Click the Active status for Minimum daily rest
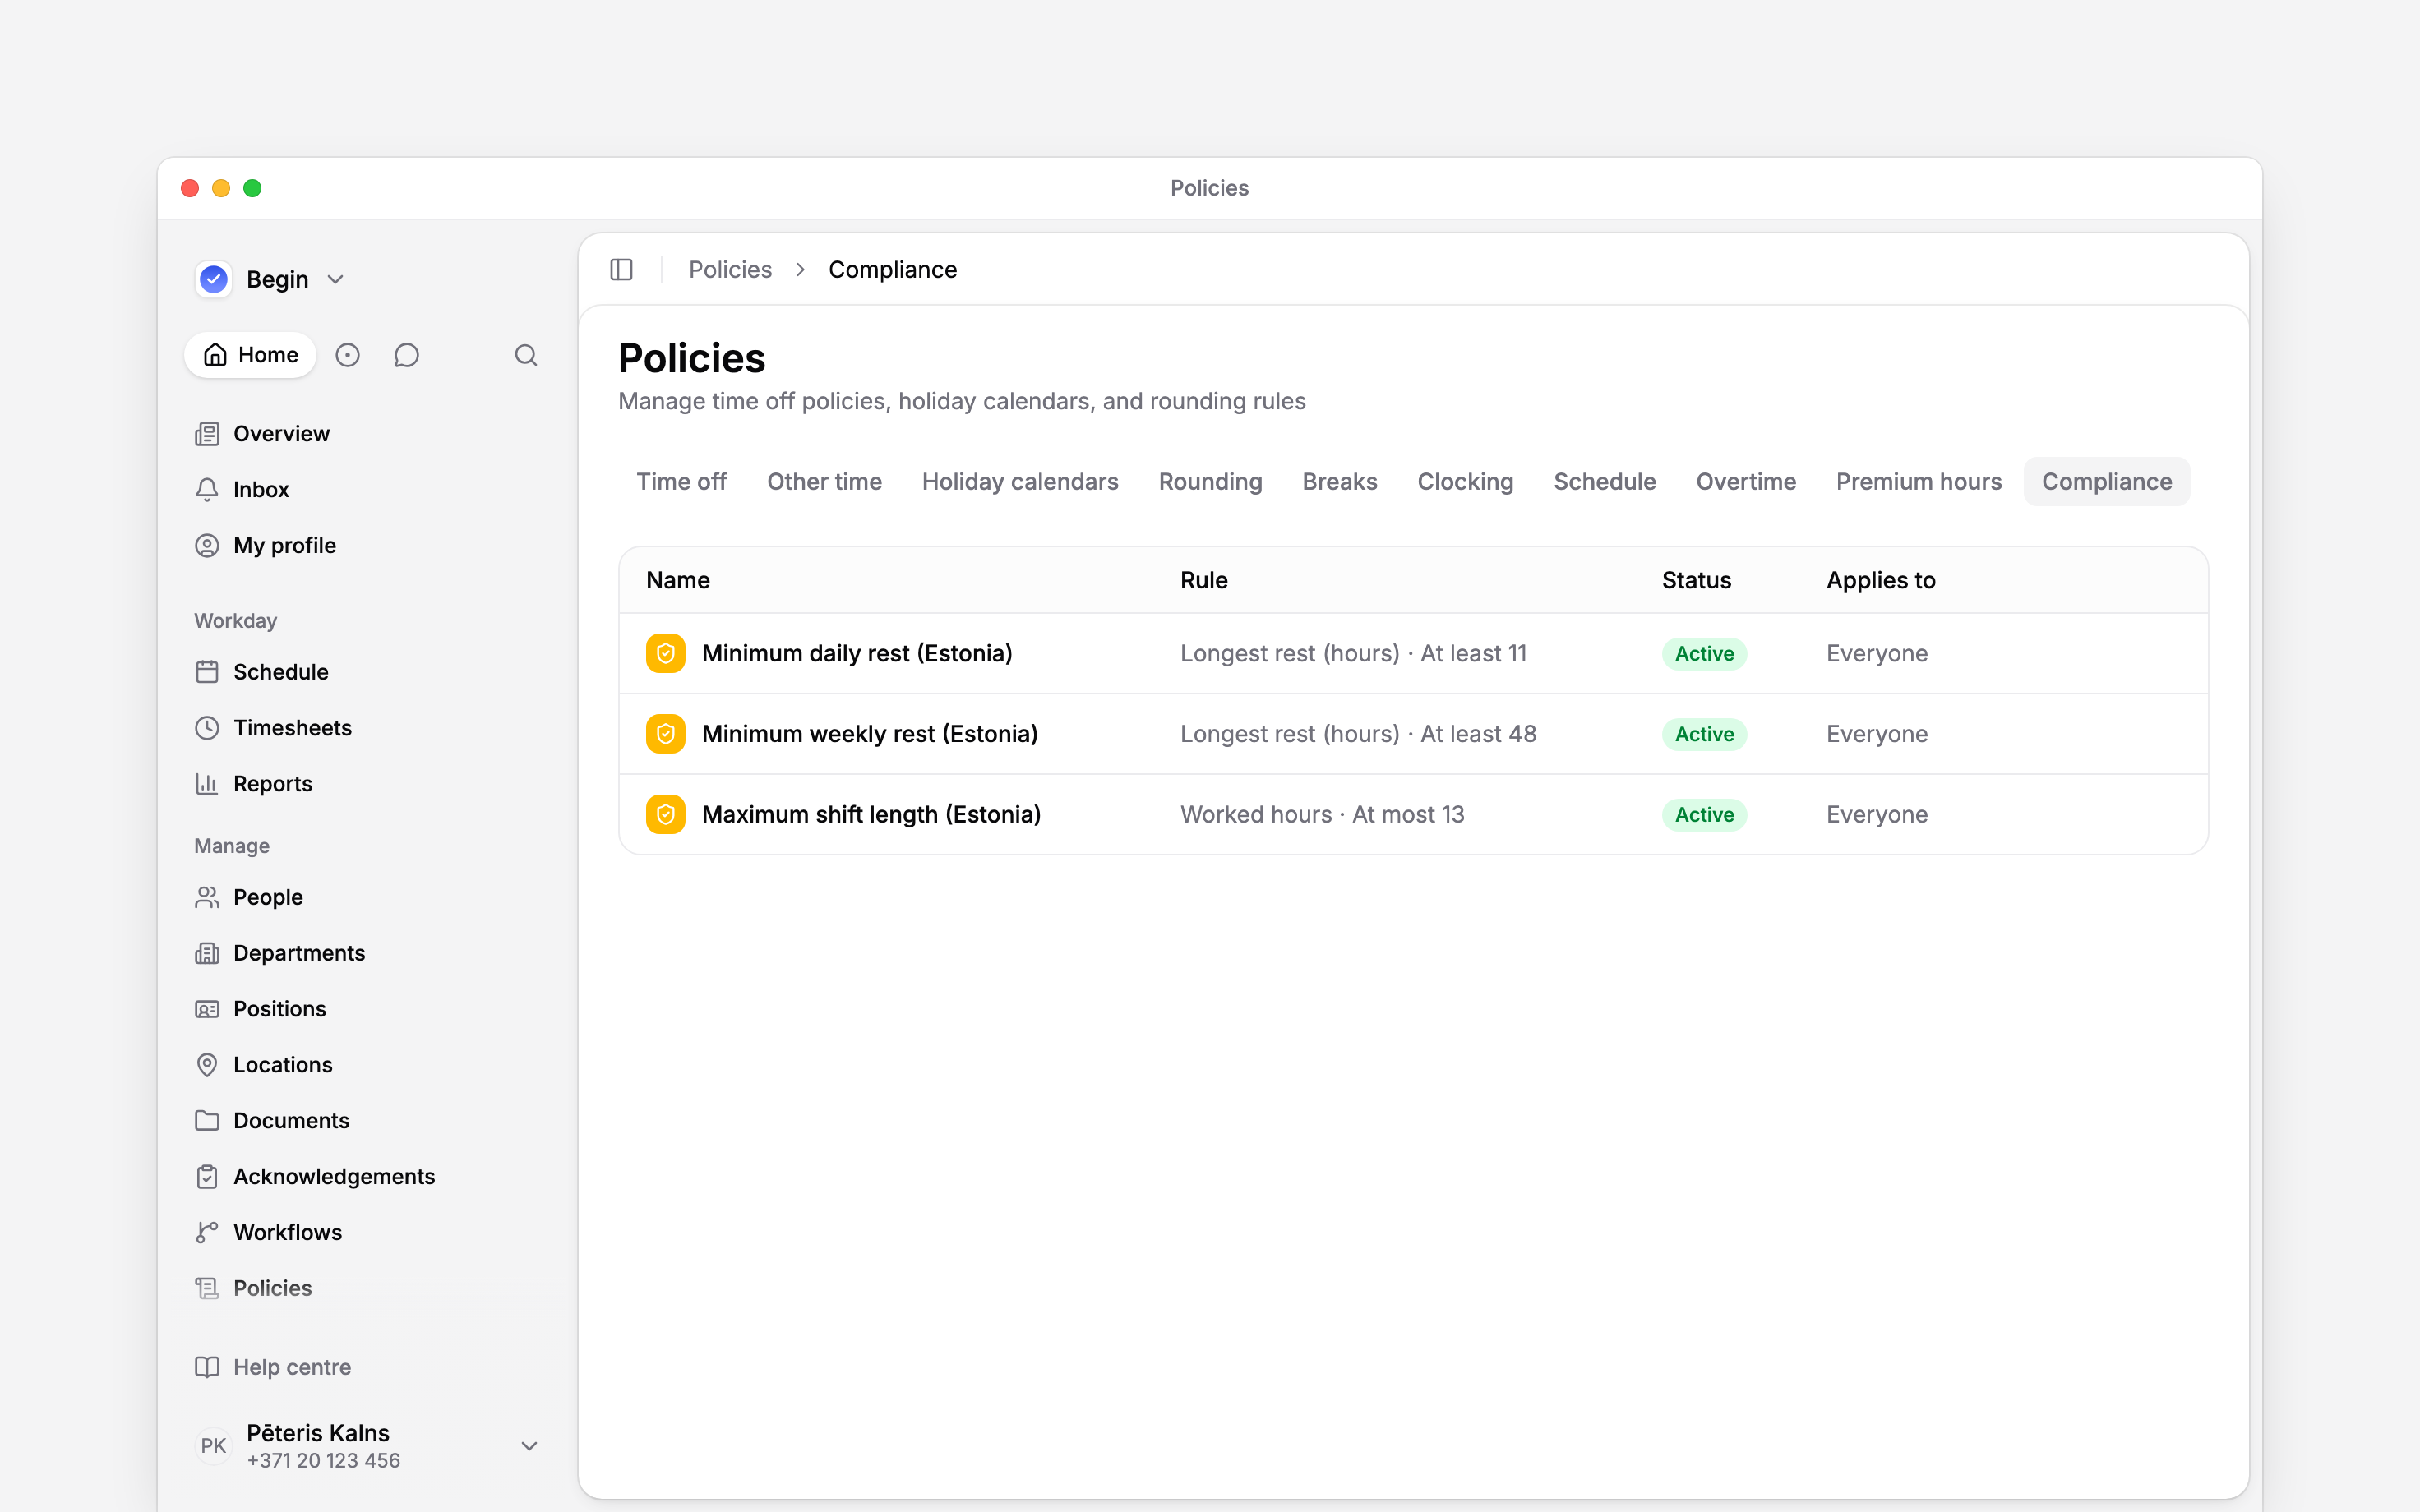The image size is (2420, 1512). 1704,654
